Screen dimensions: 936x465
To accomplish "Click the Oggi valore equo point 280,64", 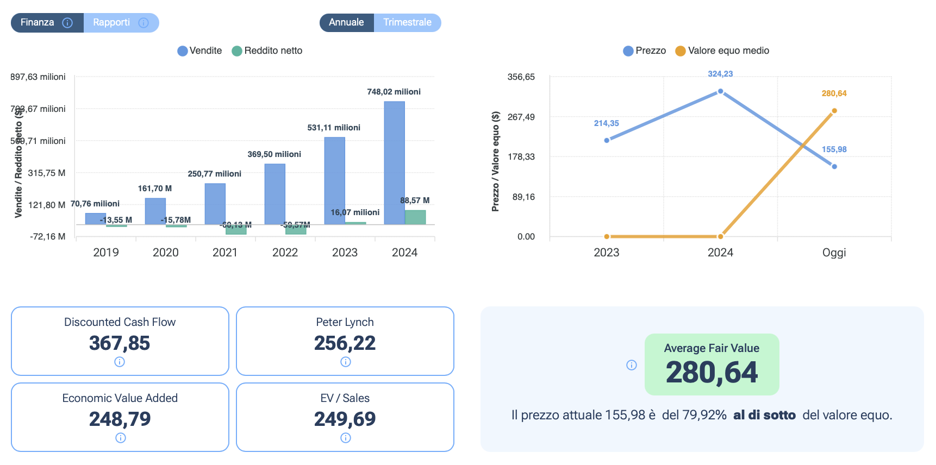I will tap(834, 111).
